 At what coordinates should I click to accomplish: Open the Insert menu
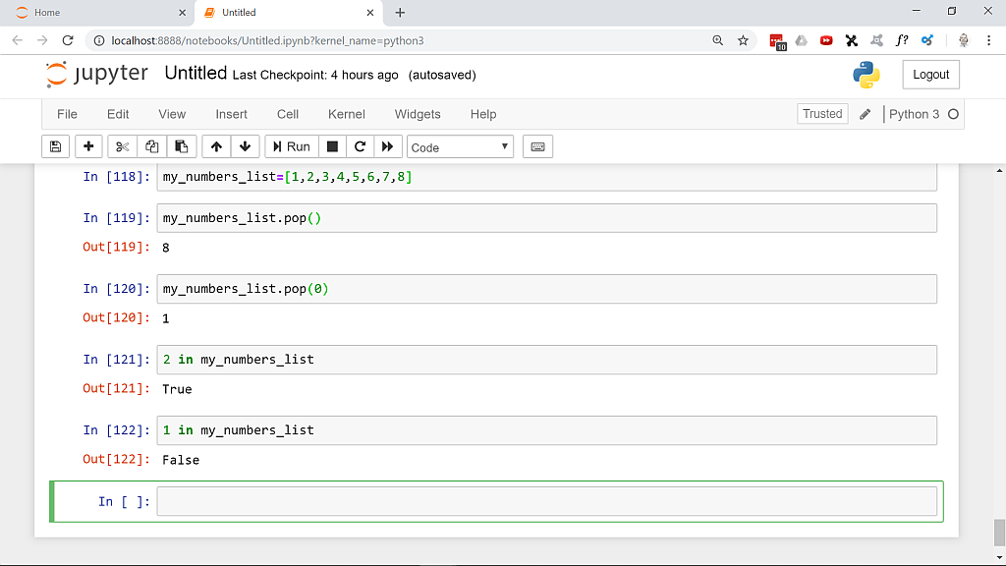[x=231, y=114]
